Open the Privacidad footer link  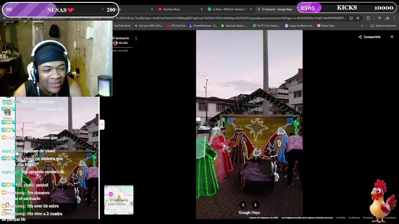click(x=368, y=218)
